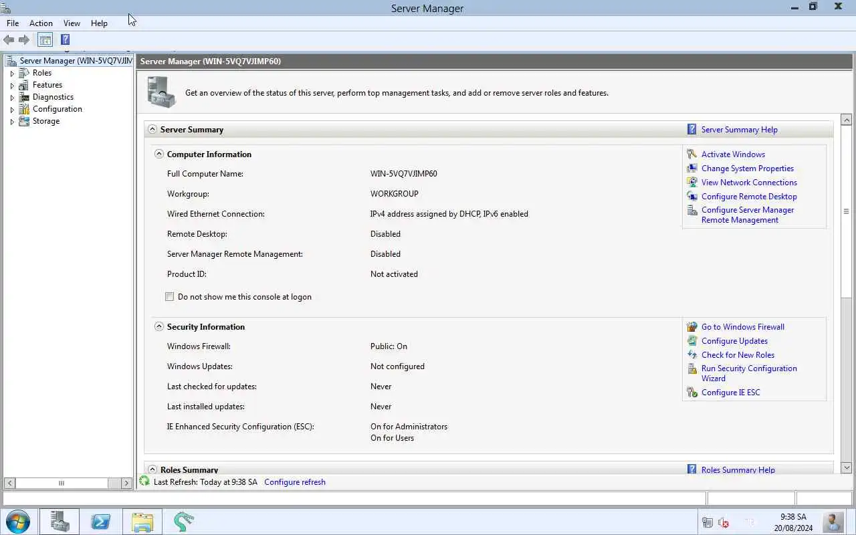856x535 pixels.
Task: Click the 'Public: On' Windows Firewall value
Action: point(389,346)
